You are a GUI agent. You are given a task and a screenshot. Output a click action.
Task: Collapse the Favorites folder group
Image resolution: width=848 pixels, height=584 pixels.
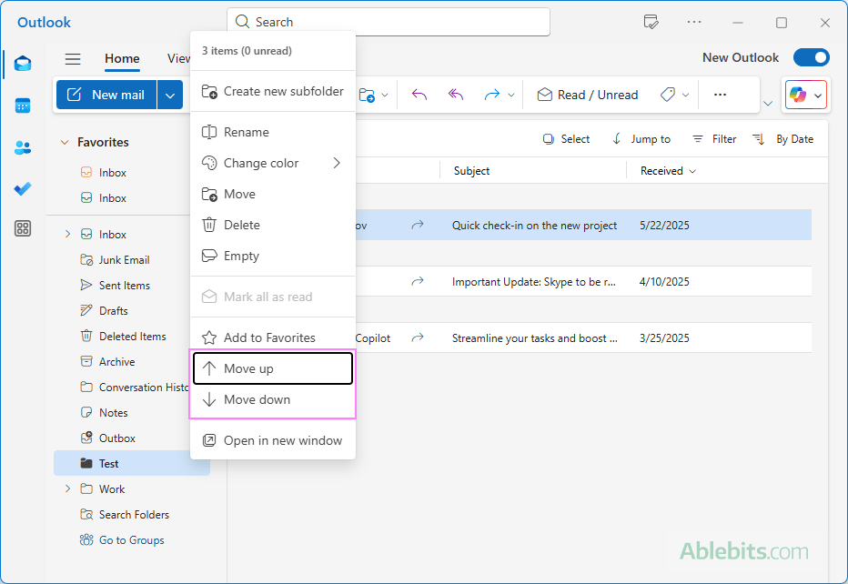click(x=65, y=142)
